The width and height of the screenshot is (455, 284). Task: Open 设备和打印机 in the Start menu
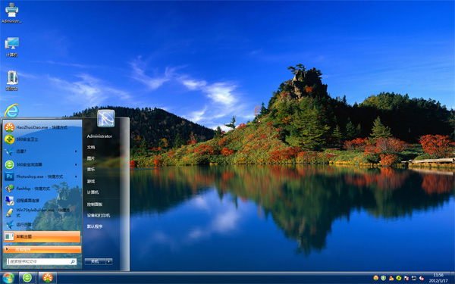99,215
